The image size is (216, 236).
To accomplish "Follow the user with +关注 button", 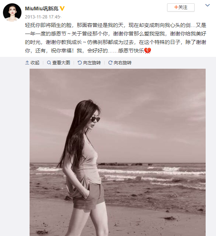I will [x=181, y=7].
